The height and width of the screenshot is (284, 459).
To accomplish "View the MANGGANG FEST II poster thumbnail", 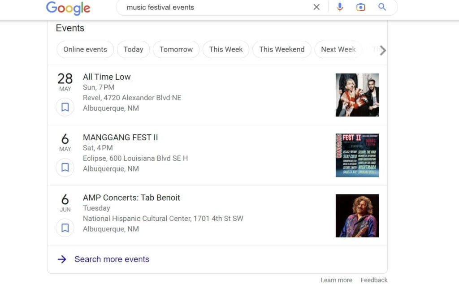I will point(357,155).
